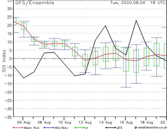Click the green sigma box at 16 Aug
Image resolution: width=167 pixels, height=129 pixels.
point(126,60)
